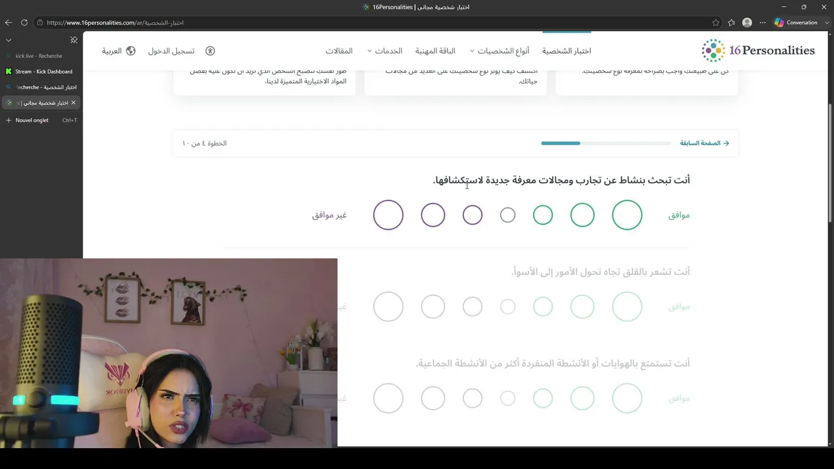Choose strongly agree for the worry question
Viewport: 834px width, 469px height.
click(x=627, y=307)
